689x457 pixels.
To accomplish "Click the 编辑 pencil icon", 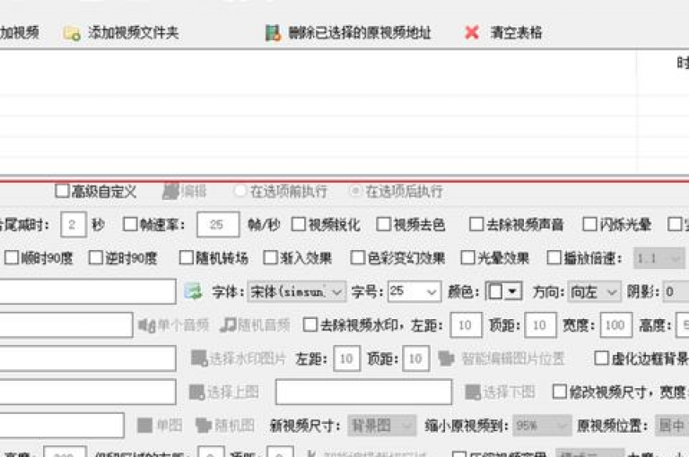I will pyautogui.click(x=170, y=192).
